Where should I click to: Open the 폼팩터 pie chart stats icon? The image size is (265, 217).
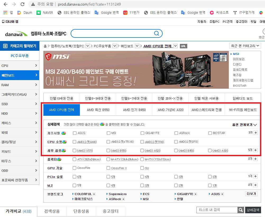[x=59, y=159]
